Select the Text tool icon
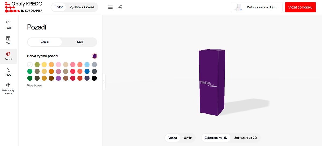 pos(8,38)
